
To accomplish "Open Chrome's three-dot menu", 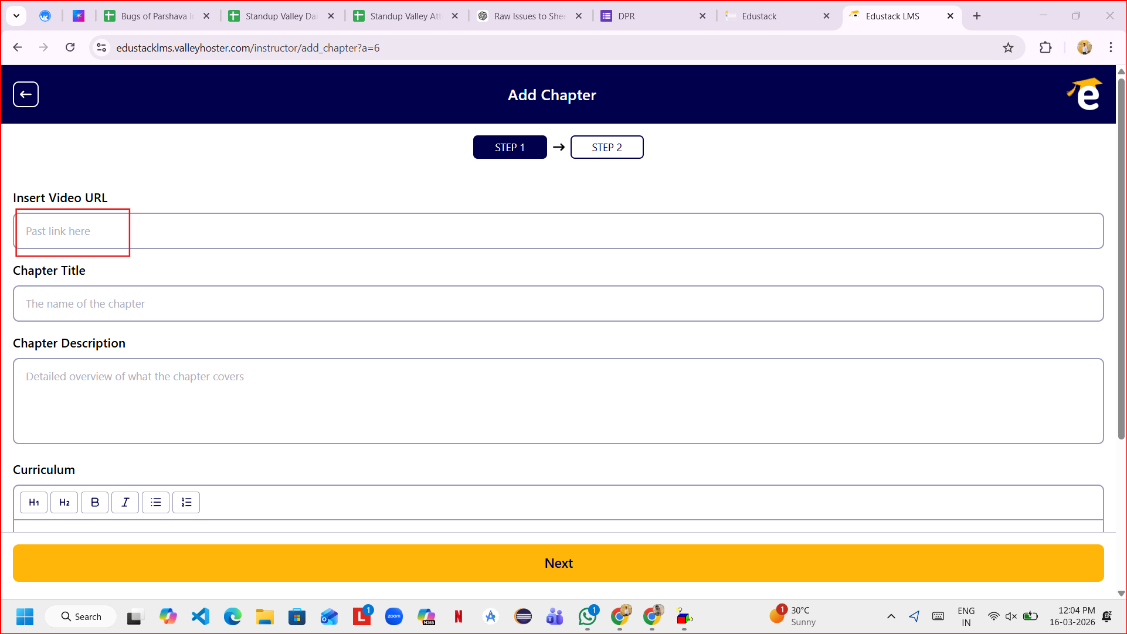I will point(1111,48).
